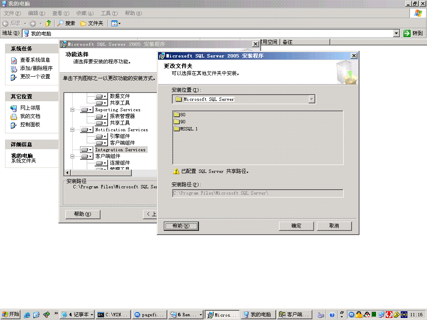Image resolution: width=427 pixels, height=320 pixels.
Task: Click the 安装路径 path input field
Action: tap(258, 193)
